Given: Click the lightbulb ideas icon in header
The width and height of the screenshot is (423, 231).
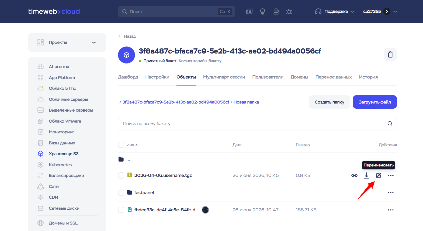Looking at the screenshot, I should [x=262, y=12].
